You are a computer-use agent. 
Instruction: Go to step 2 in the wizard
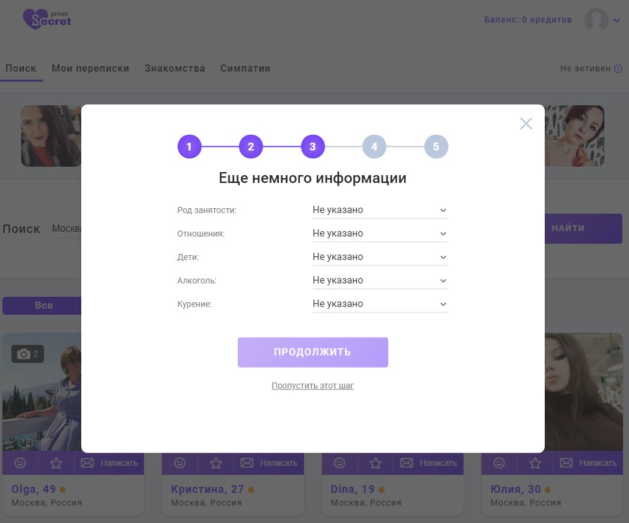(251, 146)
